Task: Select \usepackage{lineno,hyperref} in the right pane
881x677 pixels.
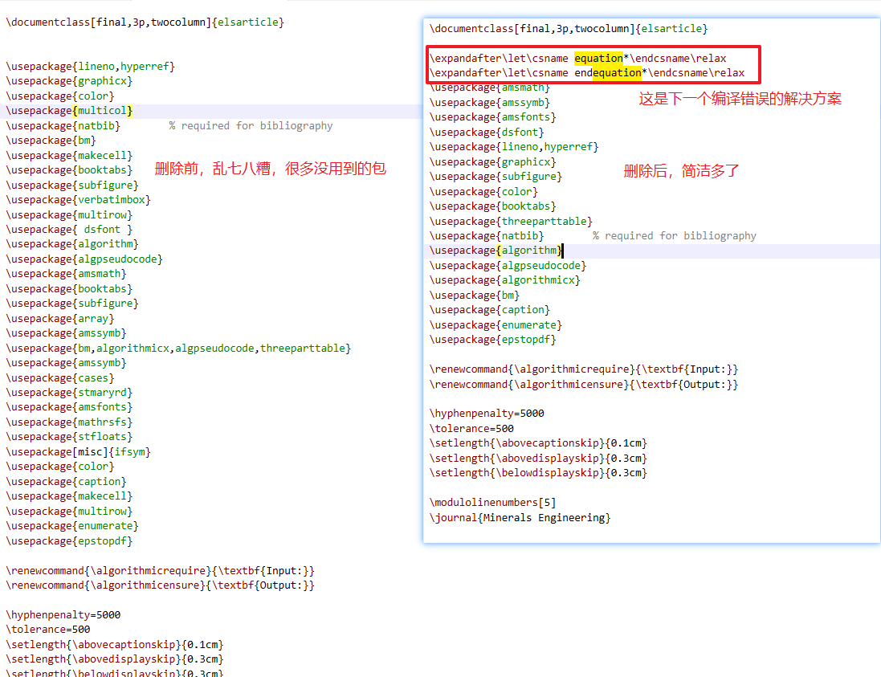Action: click(514, 147)
